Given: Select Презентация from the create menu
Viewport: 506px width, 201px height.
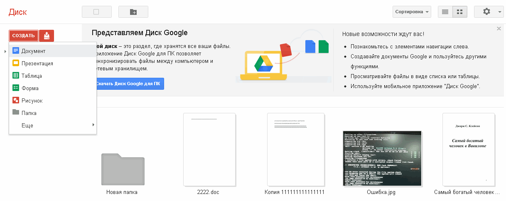Looking at the screenshot, I should 53,63.
